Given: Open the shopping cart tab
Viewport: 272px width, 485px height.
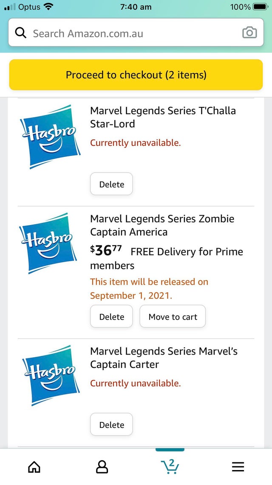Looking at the screenshot, I should coord(170,466).
